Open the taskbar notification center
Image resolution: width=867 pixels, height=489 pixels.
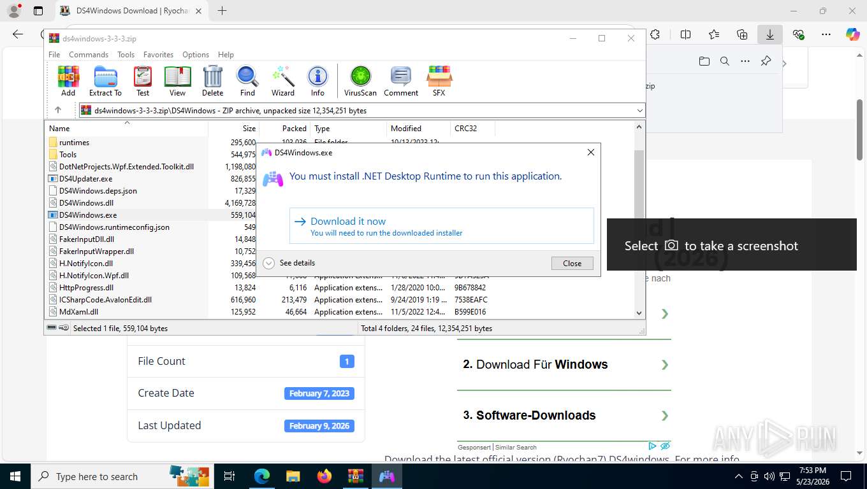[x=846, y=476]
